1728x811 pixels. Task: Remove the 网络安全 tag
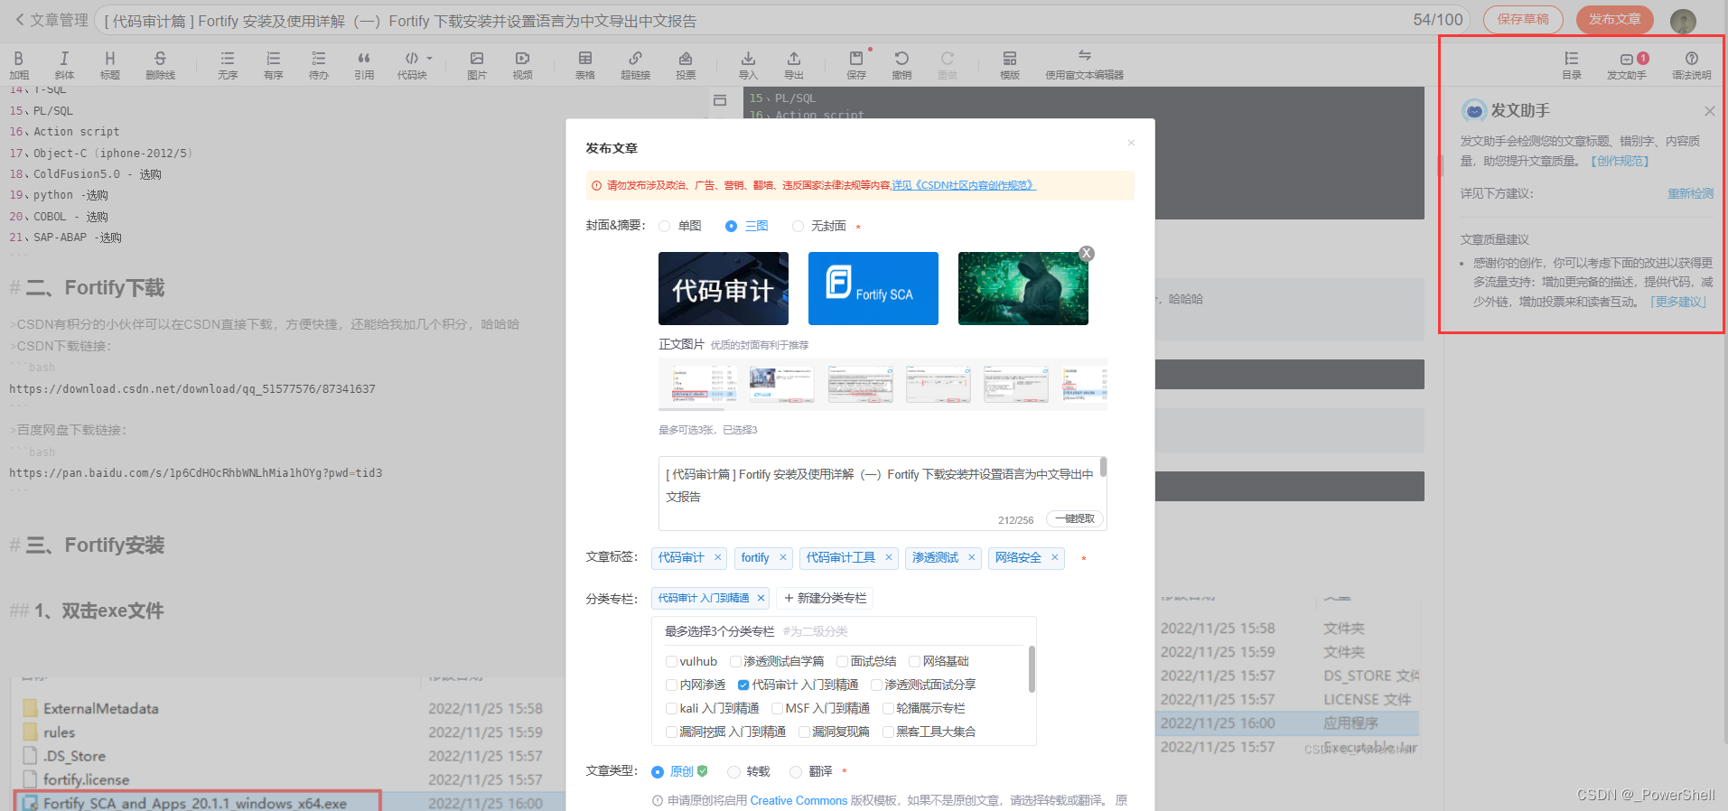click(x=1054, y=557)
